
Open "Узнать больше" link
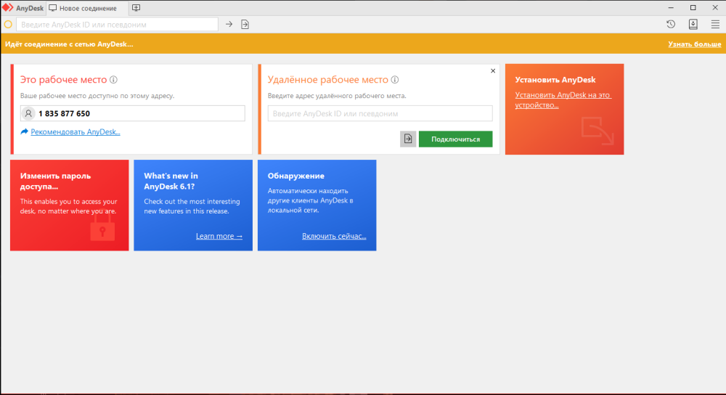point(695,44)
